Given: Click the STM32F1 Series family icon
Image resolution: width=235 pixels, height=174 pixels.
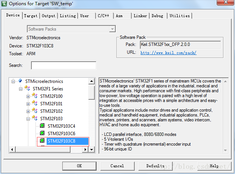Looking at the screenshot, I should point(27,88).
